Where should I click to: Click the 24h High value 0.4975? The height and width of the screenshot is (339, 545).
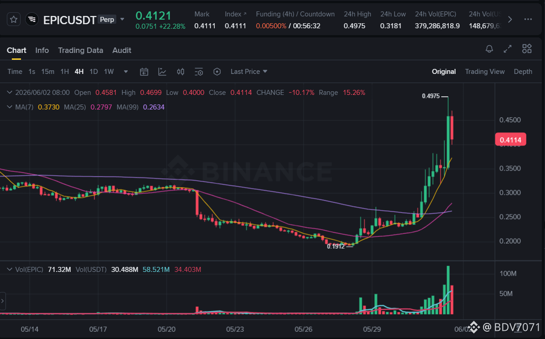[354, 26]
